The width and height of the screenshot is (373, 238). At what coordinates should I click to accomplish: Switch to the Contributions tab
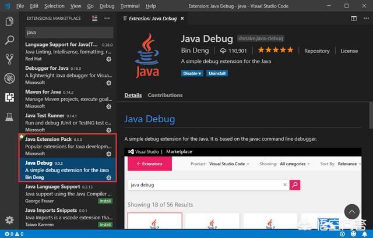(x=165, y=95)
